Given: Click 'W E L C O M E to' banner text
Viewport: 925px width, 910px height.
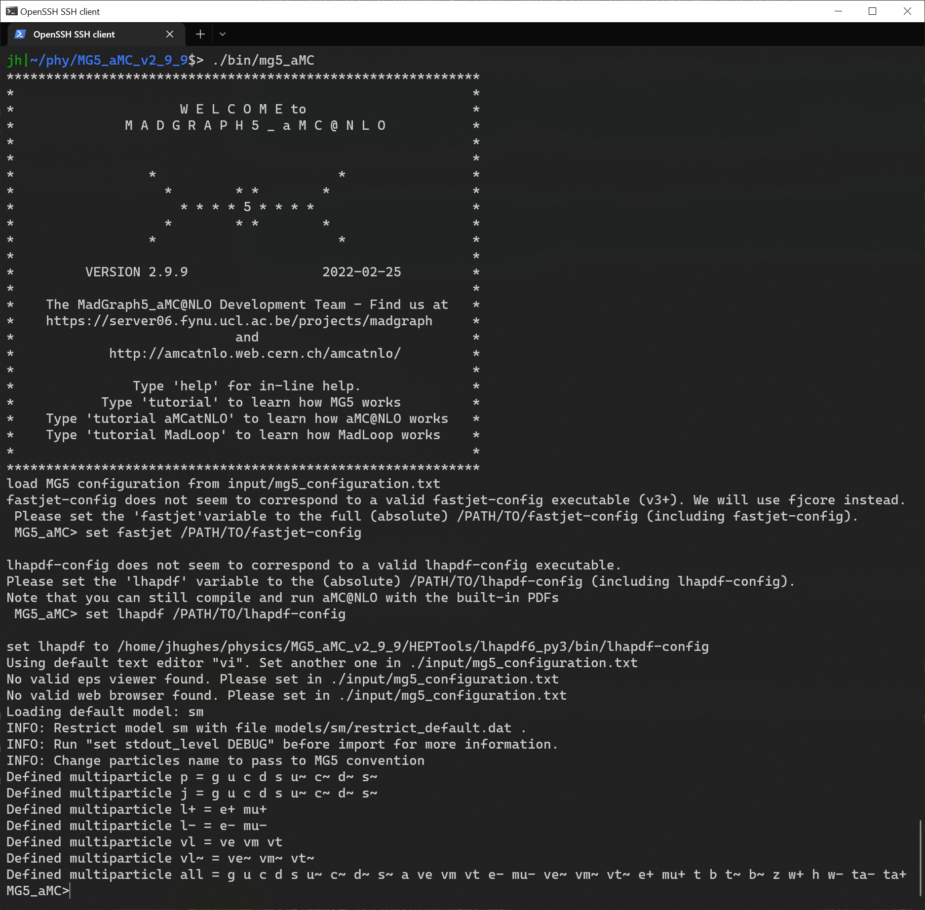Looking at the screenshot, I should [x=243, y=109].
